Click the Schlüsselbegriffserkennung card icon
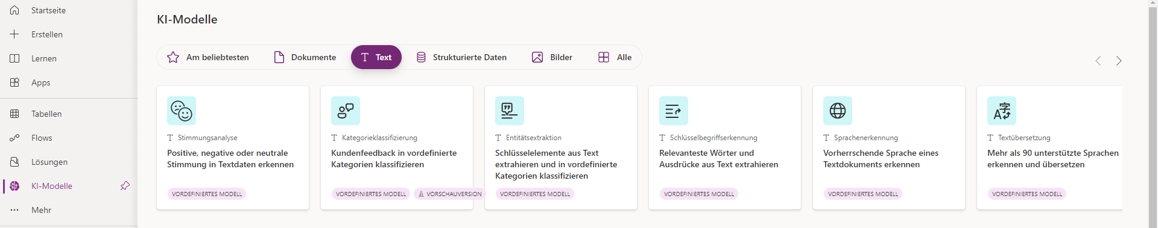 coord(674,111)
